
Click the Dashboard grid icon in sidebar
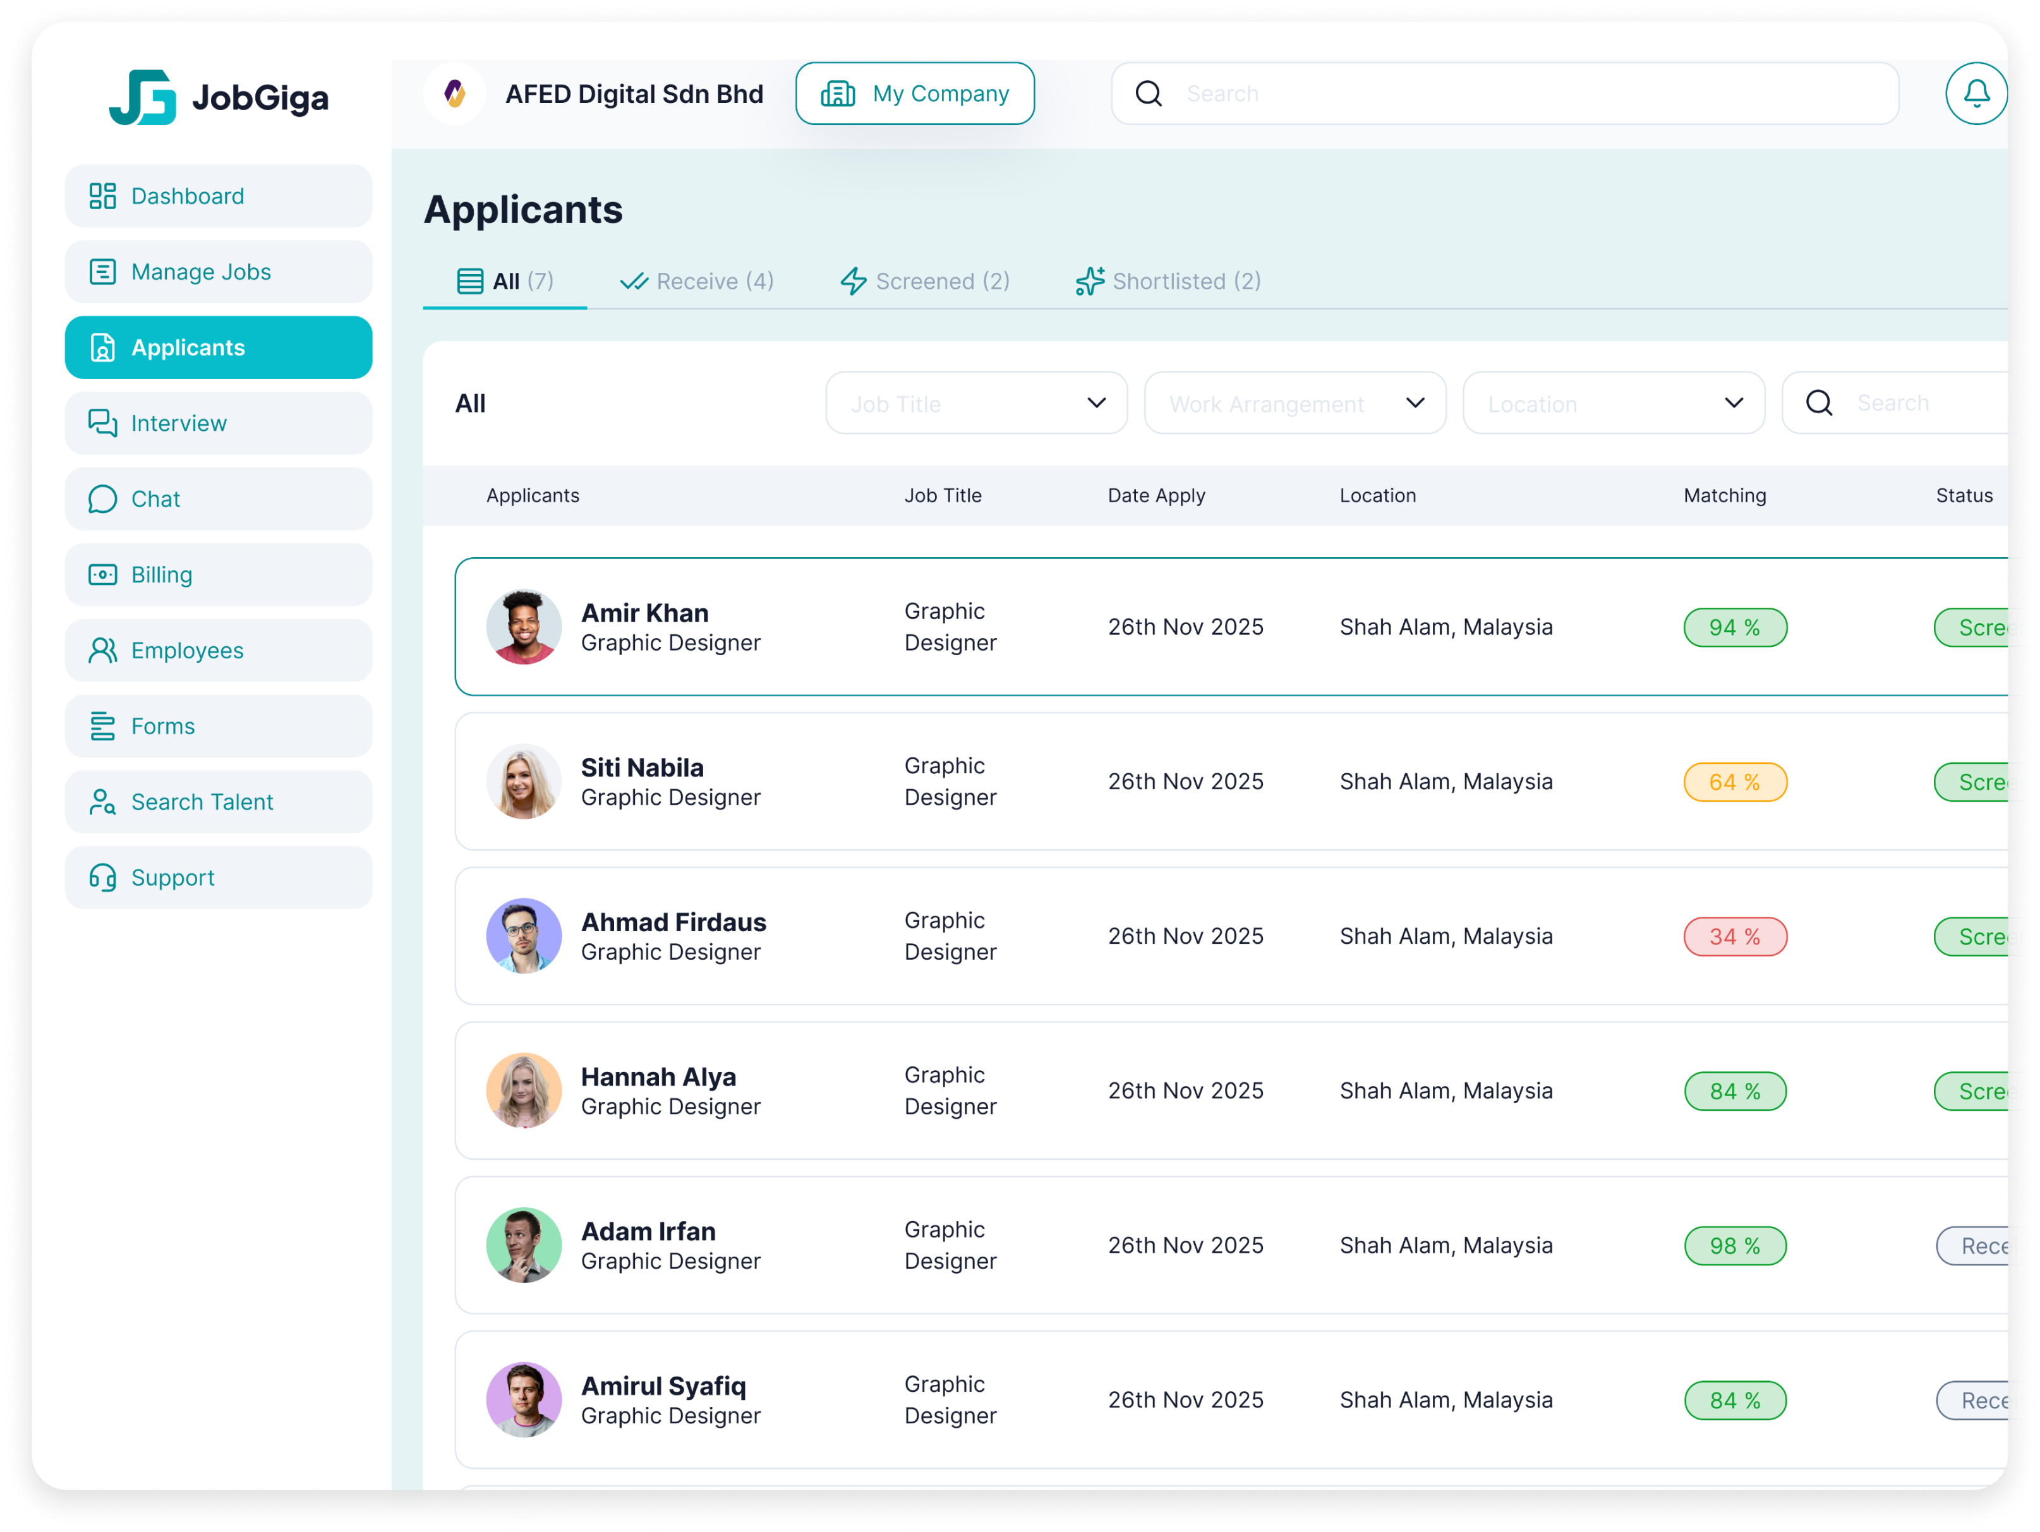coord(102,196)
